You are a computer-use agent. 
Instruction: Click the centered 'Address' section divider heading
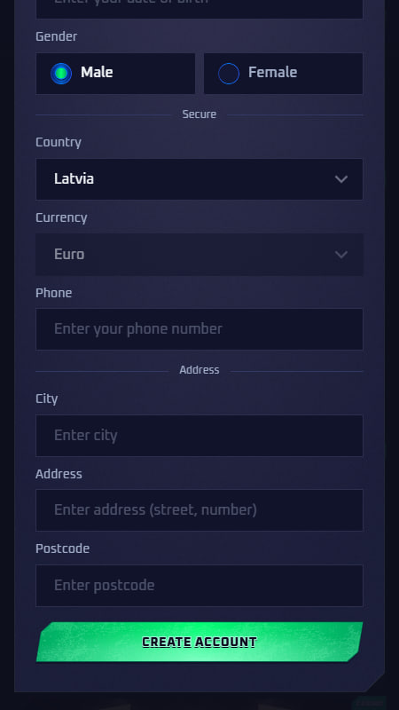click(x=199, y=370)
